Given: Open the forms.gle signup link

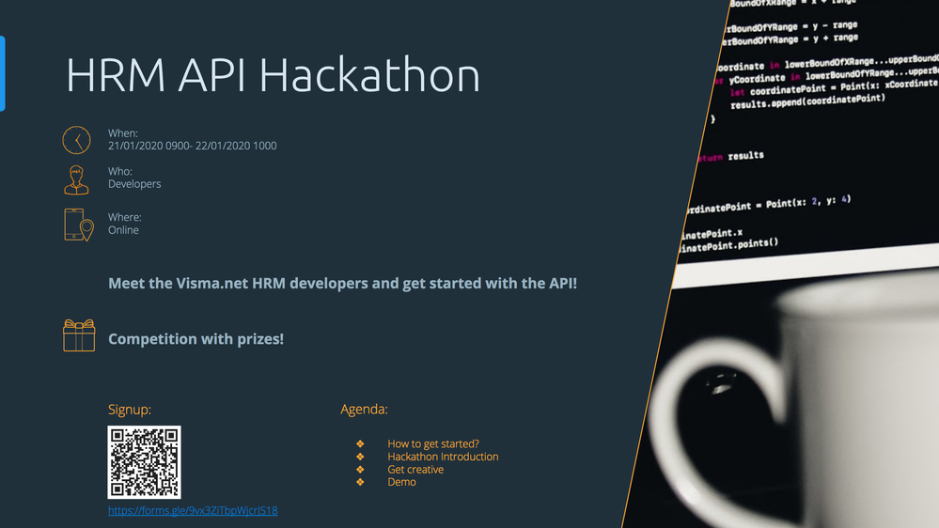Looking at the screenshot, I should (x=193, y=510).
